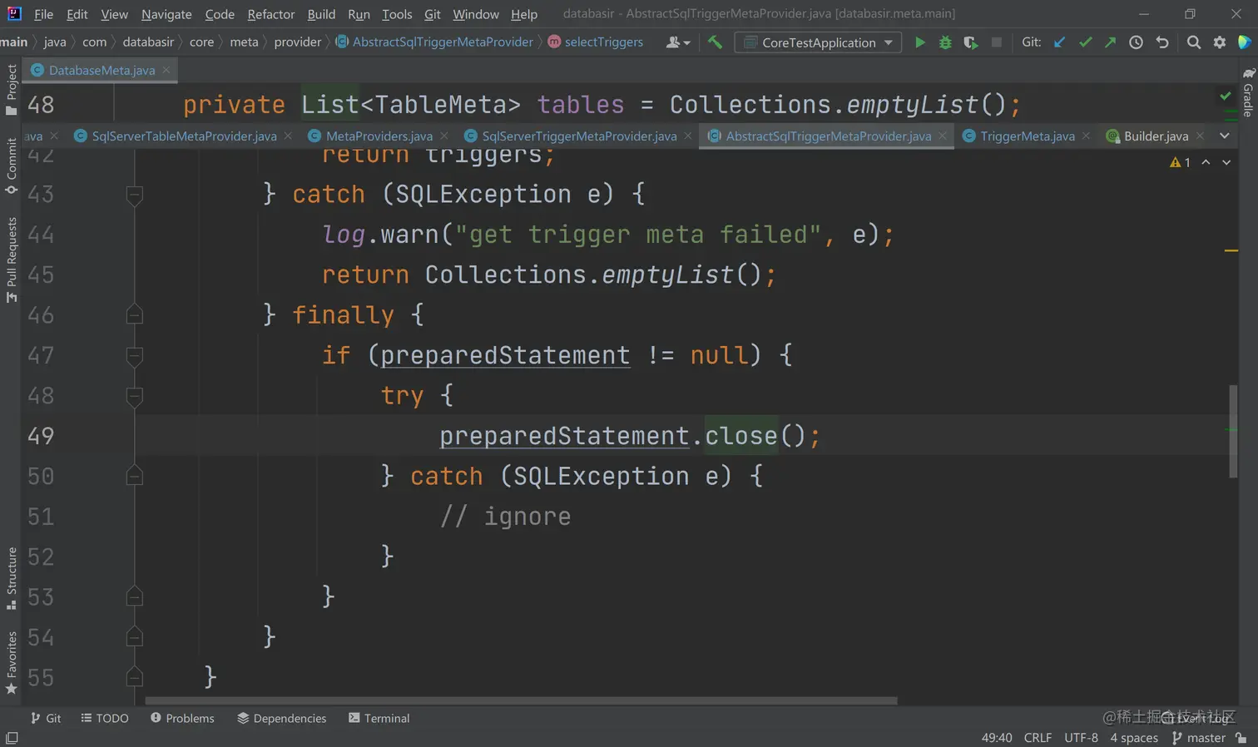Collapse the try block at line 48
The width and height of the screenshot is (1258, 747).
[134, 396]
